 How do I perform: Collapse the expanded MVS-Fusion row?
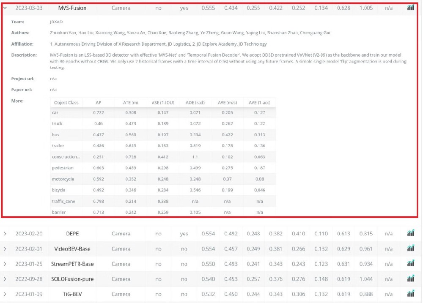tap(5, 8)
